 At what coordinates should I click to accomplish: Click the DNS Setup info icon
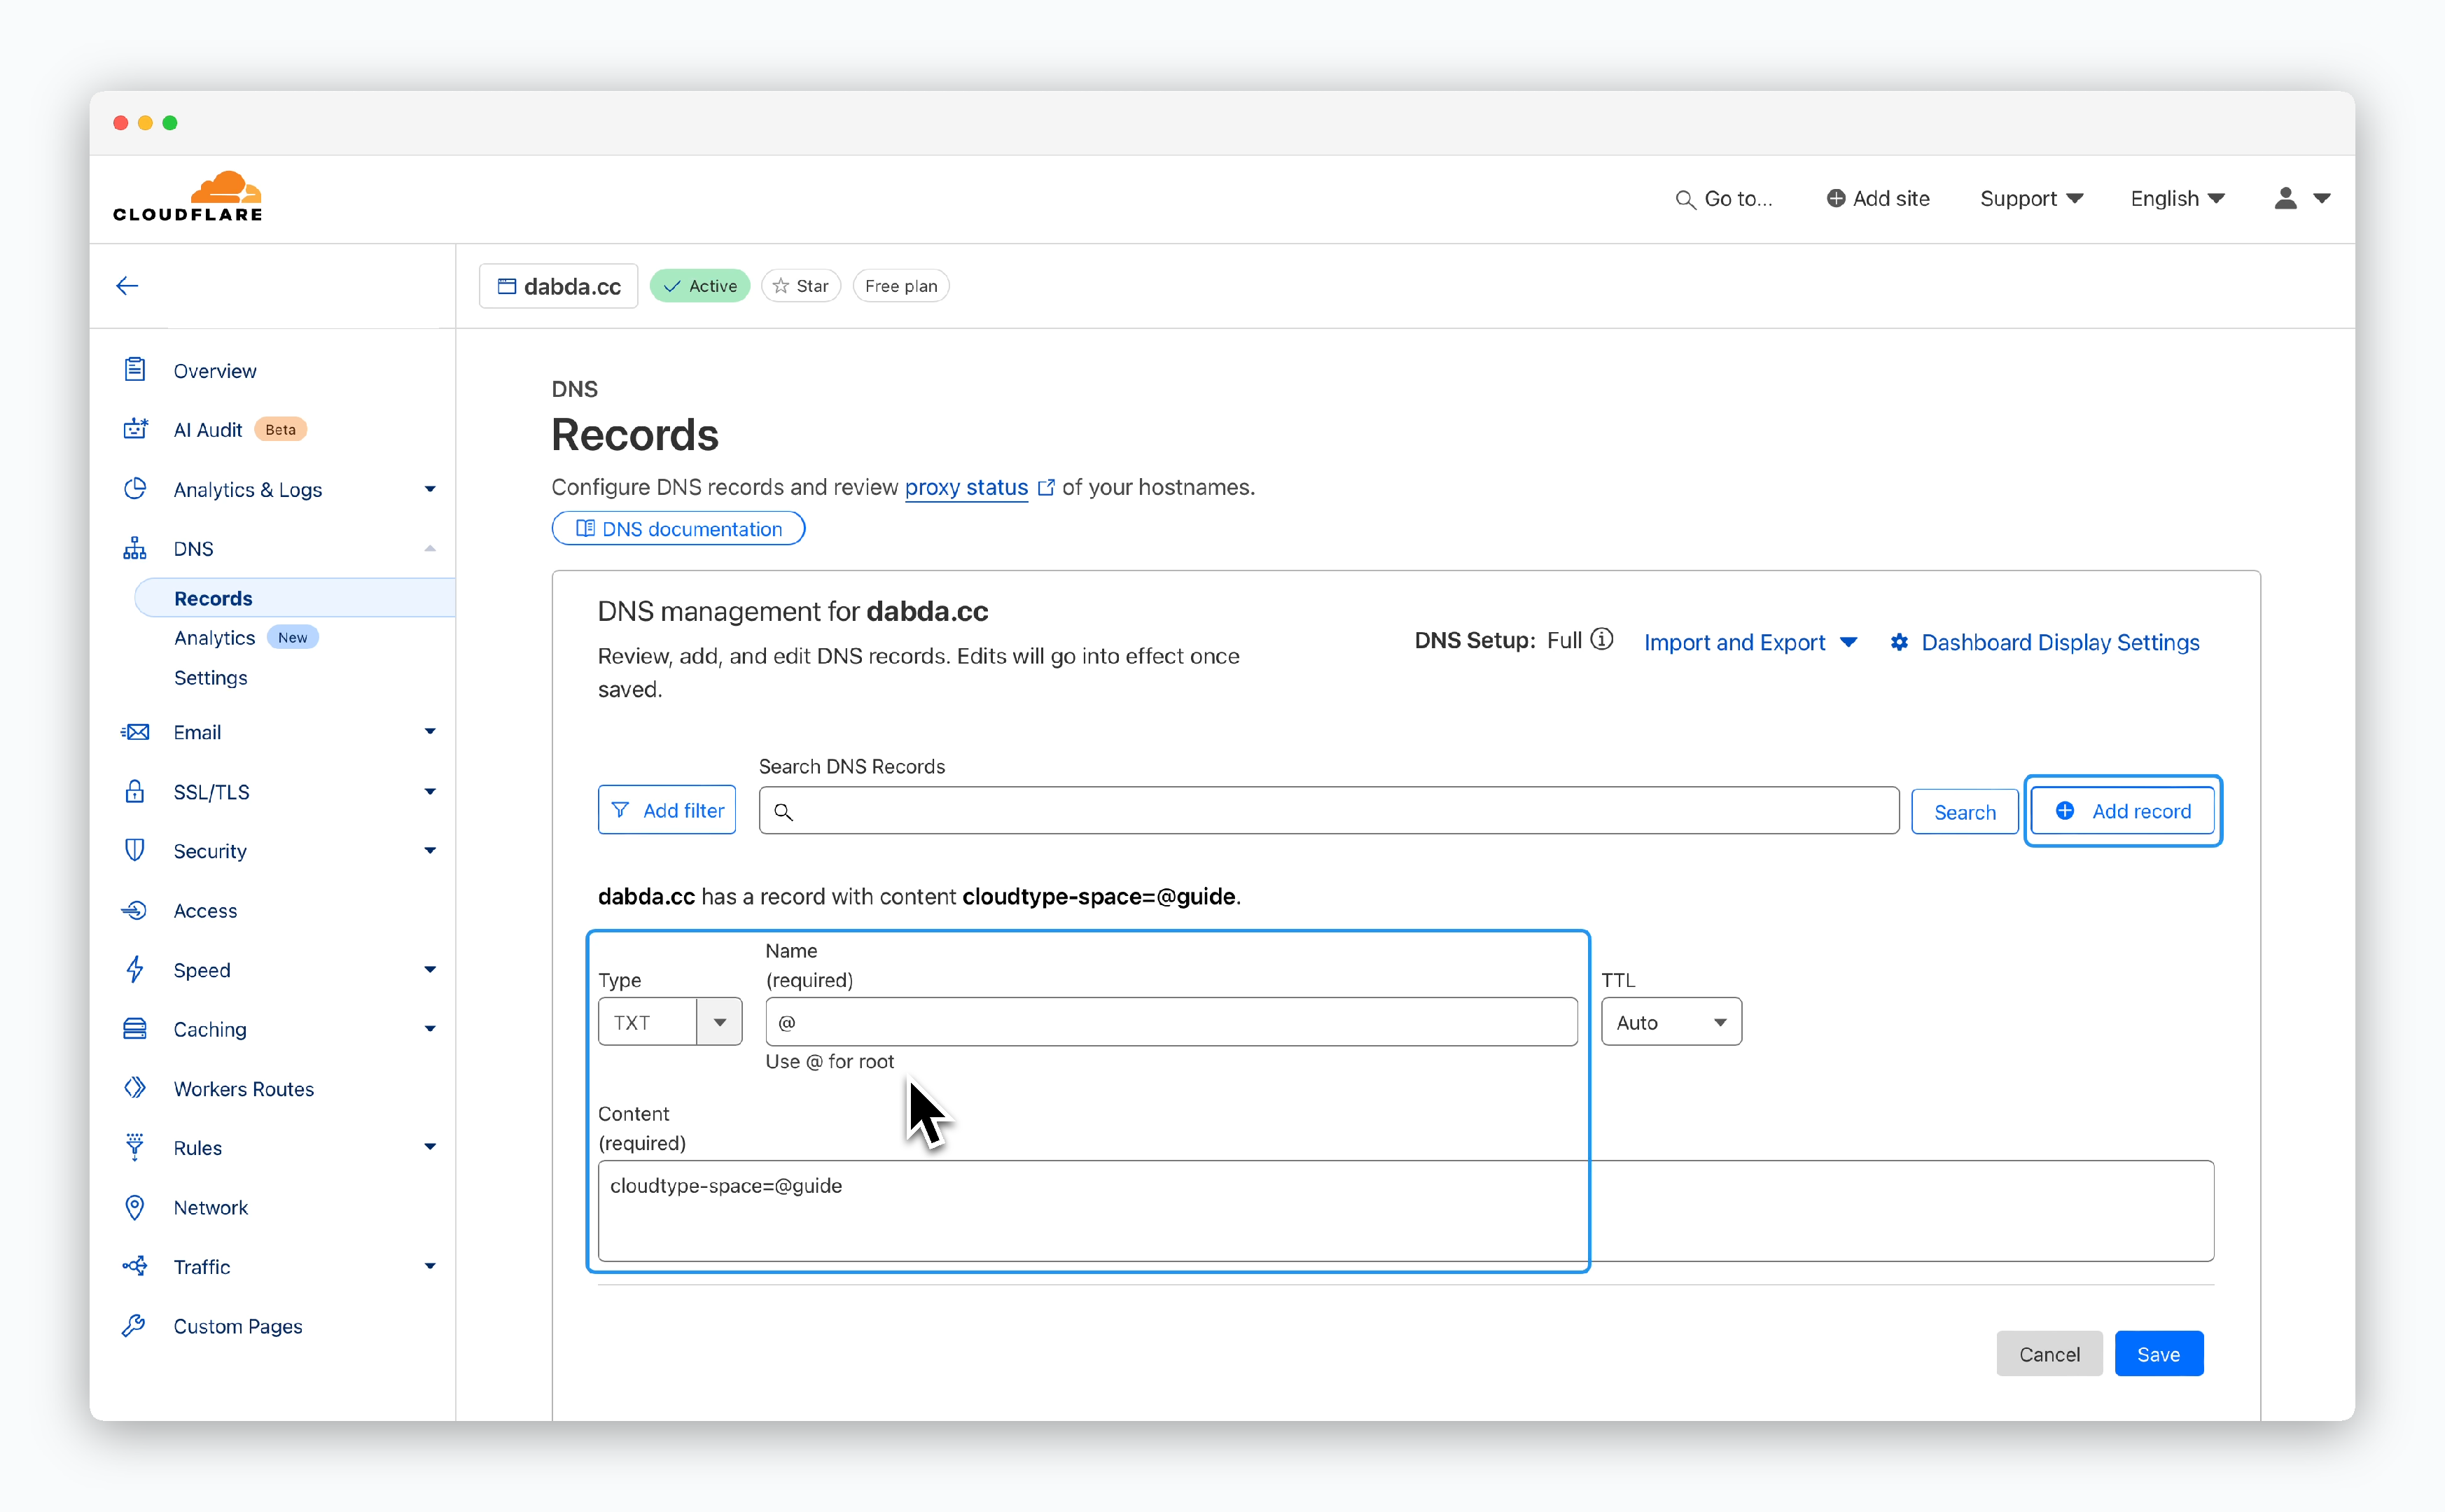point(1602,639)
